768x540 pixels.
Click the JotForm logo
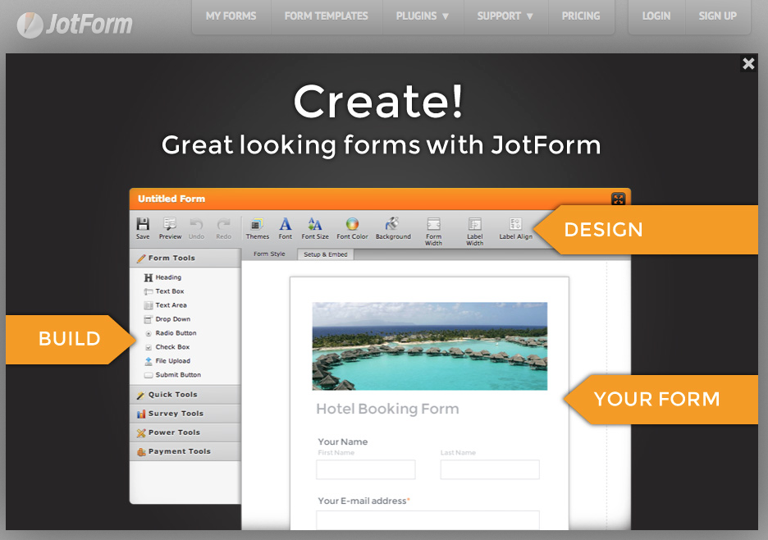coord(75,24)
